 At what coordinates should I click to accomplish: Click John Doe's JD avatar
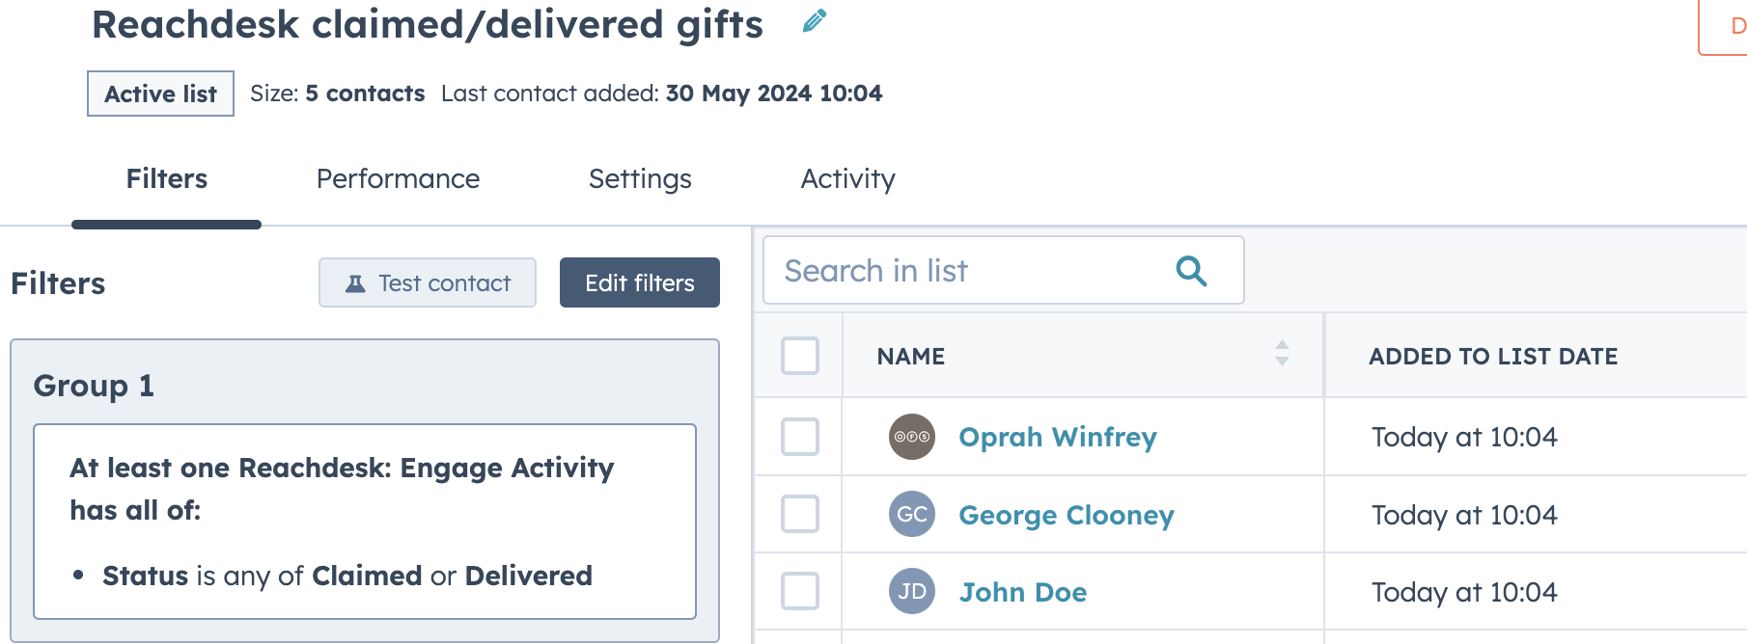click(x=911, y=591)
